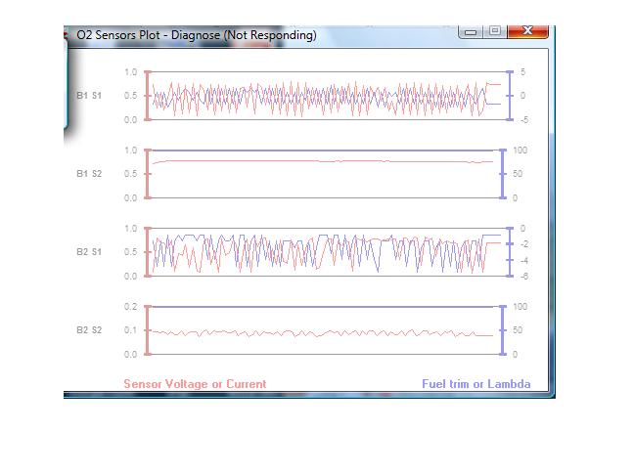
Task: Click inside the B2 S1 plot area
Action: (329, 252)
